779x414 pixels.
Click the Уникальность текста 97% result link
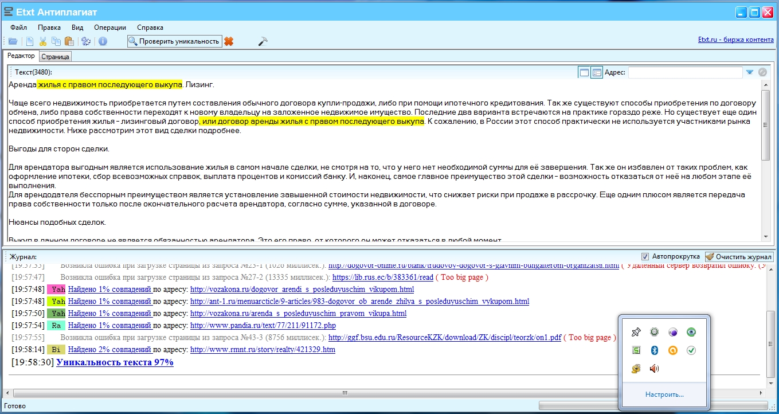point(115,362)
